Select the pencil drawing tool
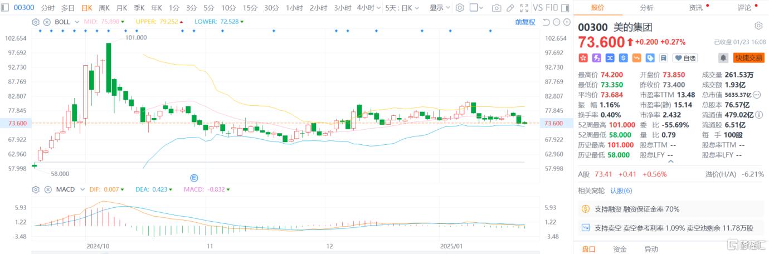The image size is (769, 254). click(510, 8)
